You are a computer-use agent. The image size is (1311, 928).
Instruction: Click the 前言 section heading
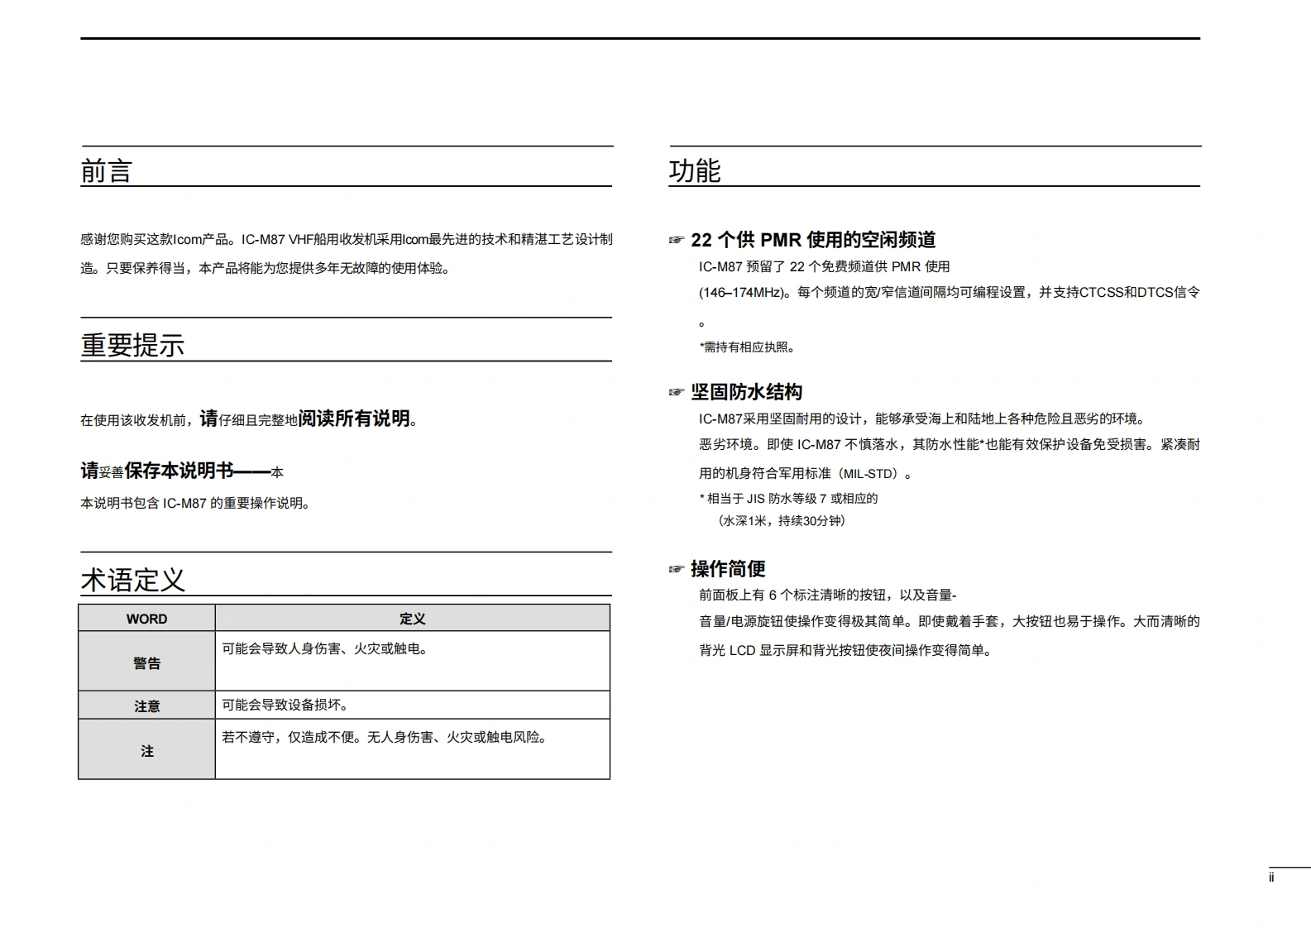107,171
